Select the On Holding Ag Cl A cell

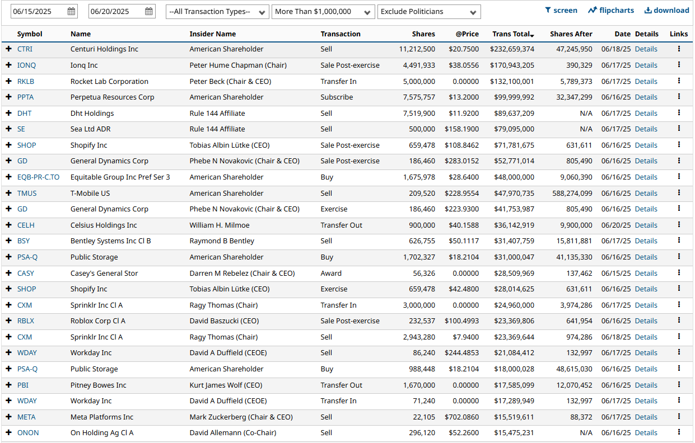click(102, 432)
